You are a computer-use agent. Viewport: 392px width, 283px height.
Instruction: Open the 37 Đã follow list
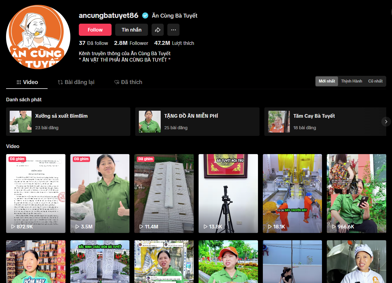click(x=93, y=43)
